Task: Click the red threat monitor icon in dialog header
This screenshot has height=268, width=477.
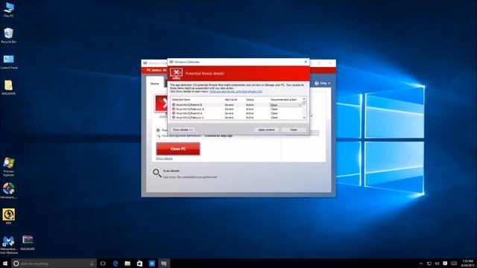Action: click(x=176, y=73)
